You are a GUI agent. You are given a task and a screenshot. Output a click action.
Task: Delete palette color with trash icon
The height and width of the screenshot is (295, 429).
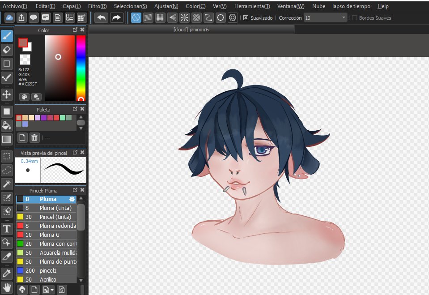(34, 137)
